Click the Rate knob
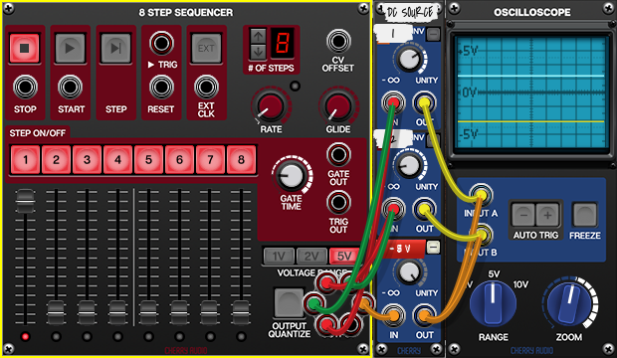617x358 pixels. (x=271, y=106)
